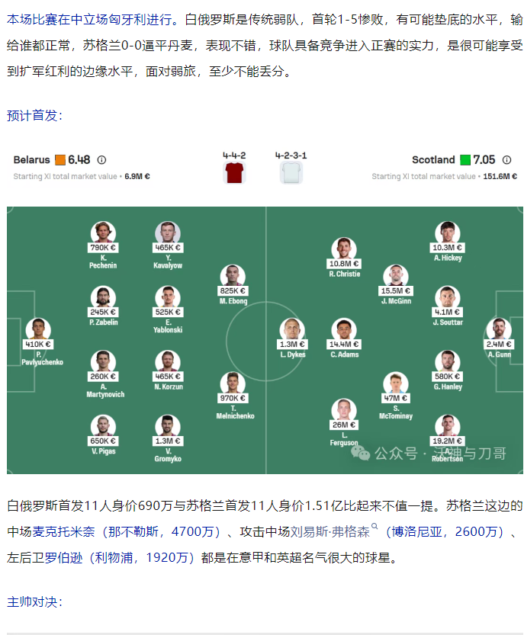The width and height of the screenshot is (524, 635).
Task: Select the white 4-2-3-1 jersey icon
Action: 291,173
